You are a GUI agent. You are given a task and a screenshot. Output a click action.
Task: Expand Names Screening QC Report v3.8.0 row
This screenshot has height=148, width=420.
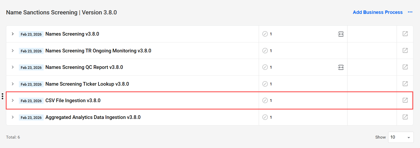point(13,67)
